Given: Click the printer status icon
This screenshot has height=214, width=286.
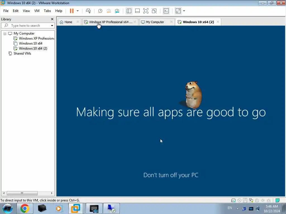Looking at the screenshot, I should click(257, 200).
